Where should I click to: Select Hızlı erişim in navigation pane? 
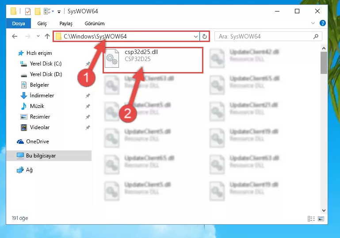[39, 53]
